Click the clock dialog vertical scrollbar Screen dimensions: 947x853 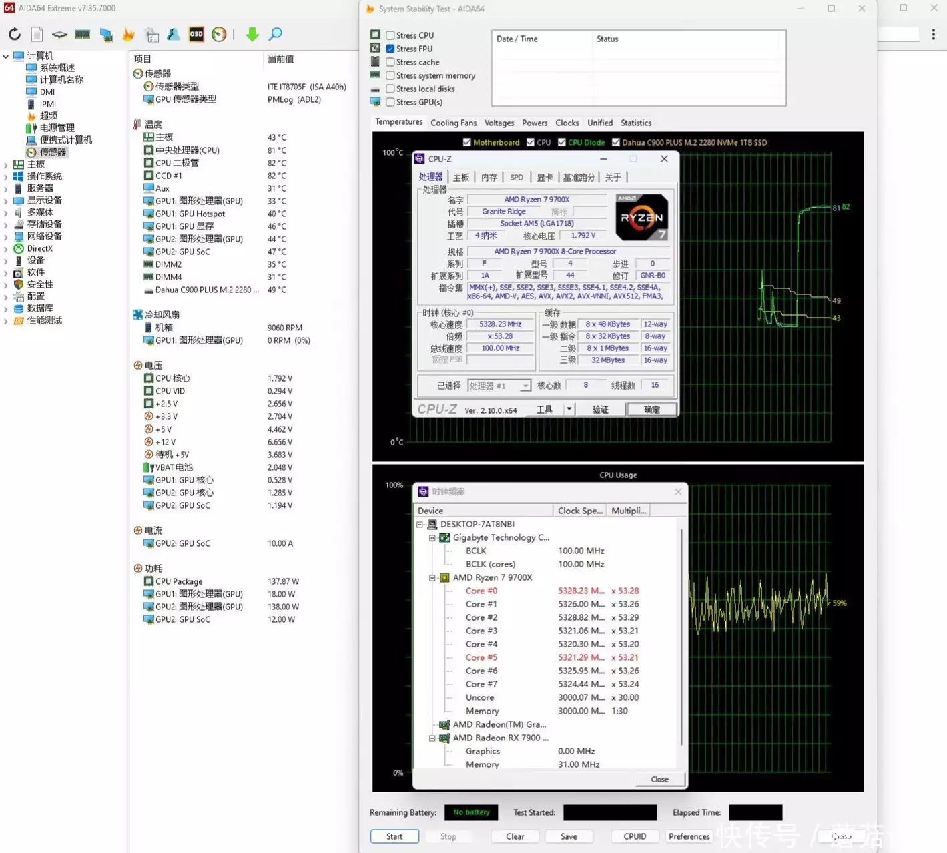point(681,637)
